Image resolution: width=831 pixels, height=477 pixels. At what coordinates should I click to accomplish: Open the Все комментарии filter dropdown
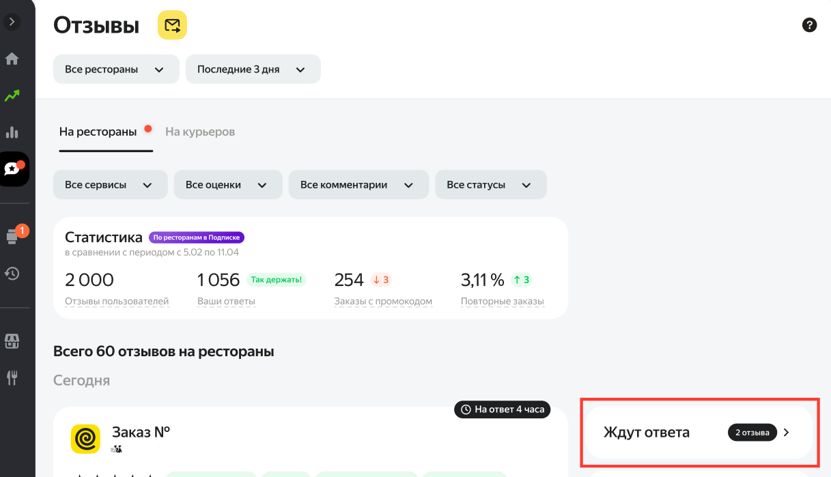point(358,185)
